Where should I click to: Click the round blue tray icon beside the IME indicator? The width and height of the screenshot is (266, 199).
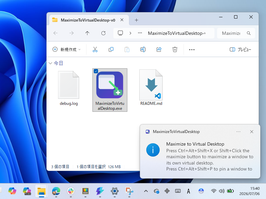(x=201, y=191)
